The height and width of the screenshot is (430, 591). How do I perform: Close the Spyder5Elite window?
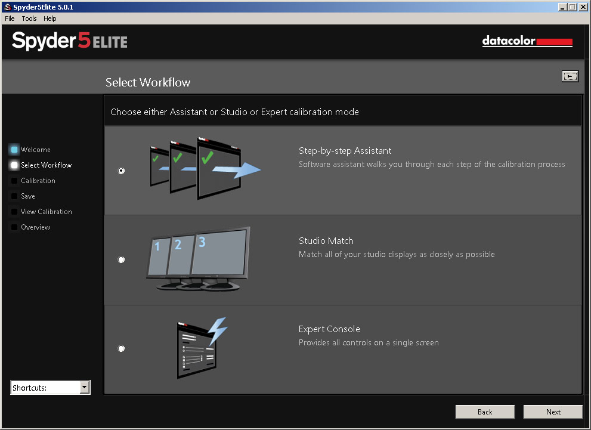(583, 7)
